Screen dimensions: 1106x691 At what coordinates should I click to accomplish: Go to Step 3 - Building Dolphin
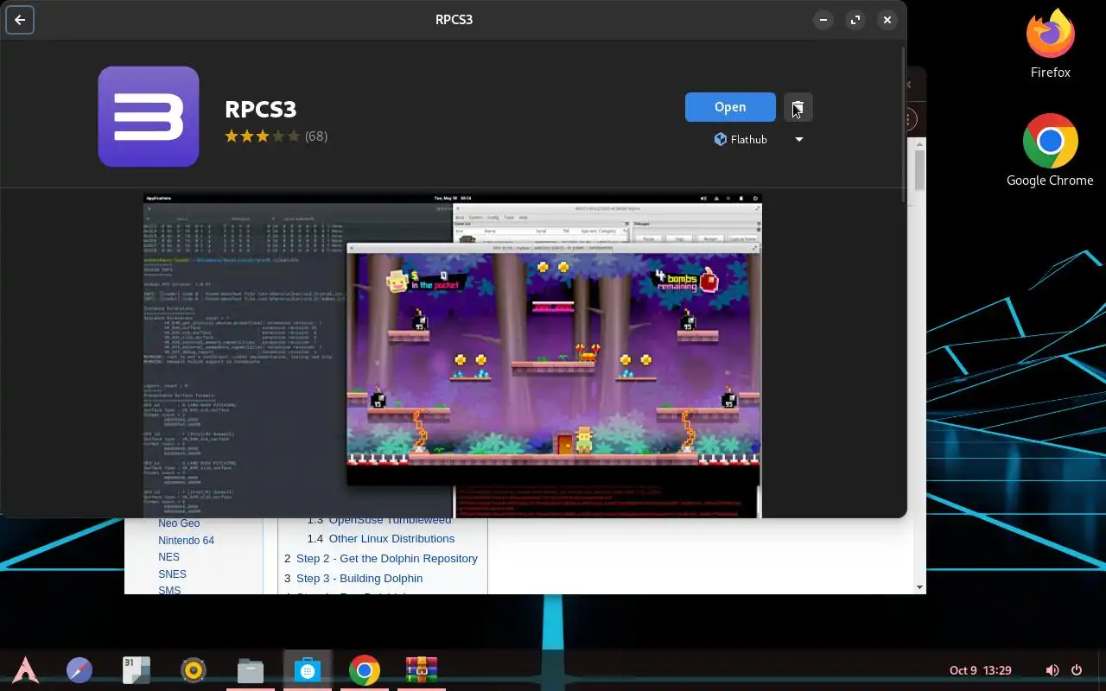[x=359, y=578]
